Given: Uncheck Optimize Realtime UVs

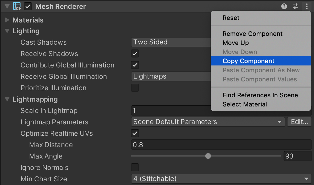Looking at the screenshot, I should coord(135,133).
